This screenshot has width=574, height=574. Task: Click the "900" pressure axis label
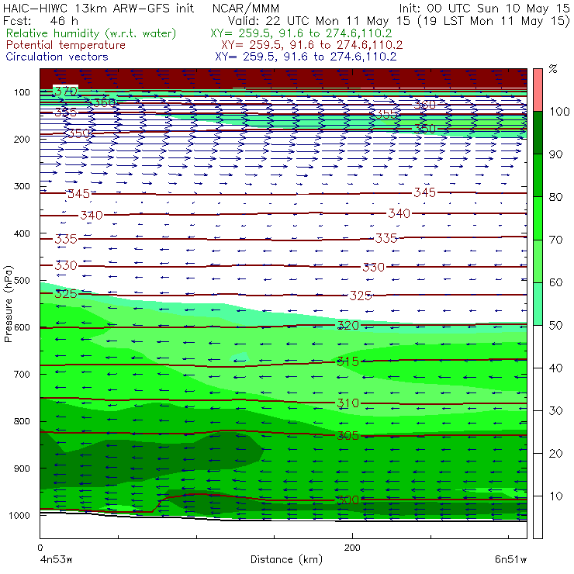click(x=22, y=469)
